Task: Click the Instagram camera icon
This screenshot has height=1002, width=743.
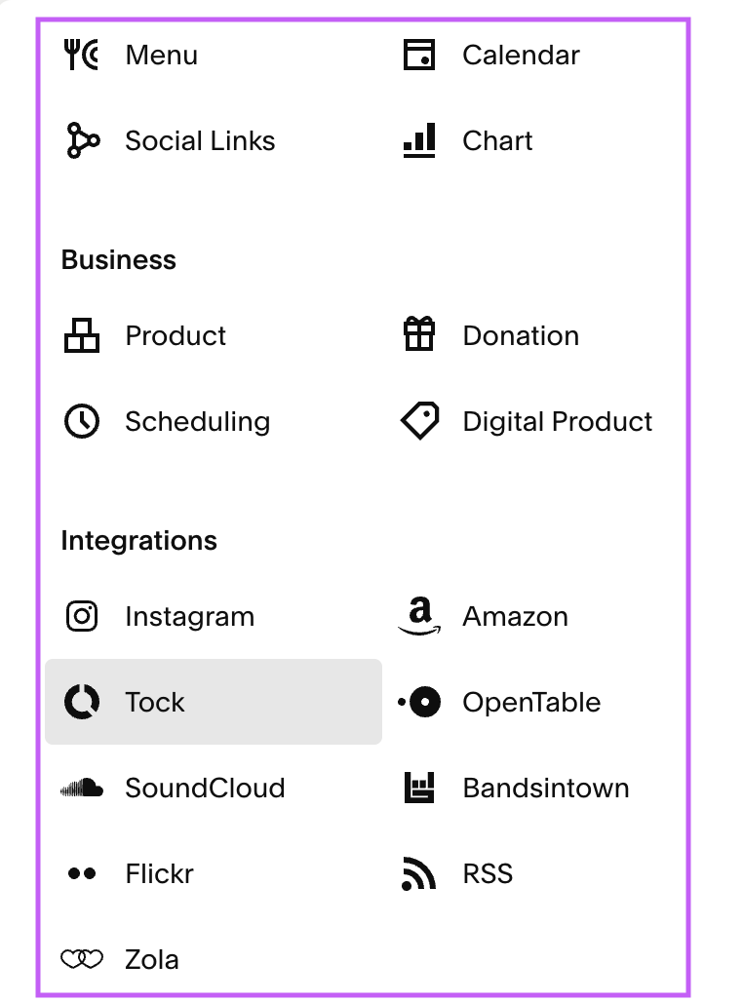Action: coord(82,617)
